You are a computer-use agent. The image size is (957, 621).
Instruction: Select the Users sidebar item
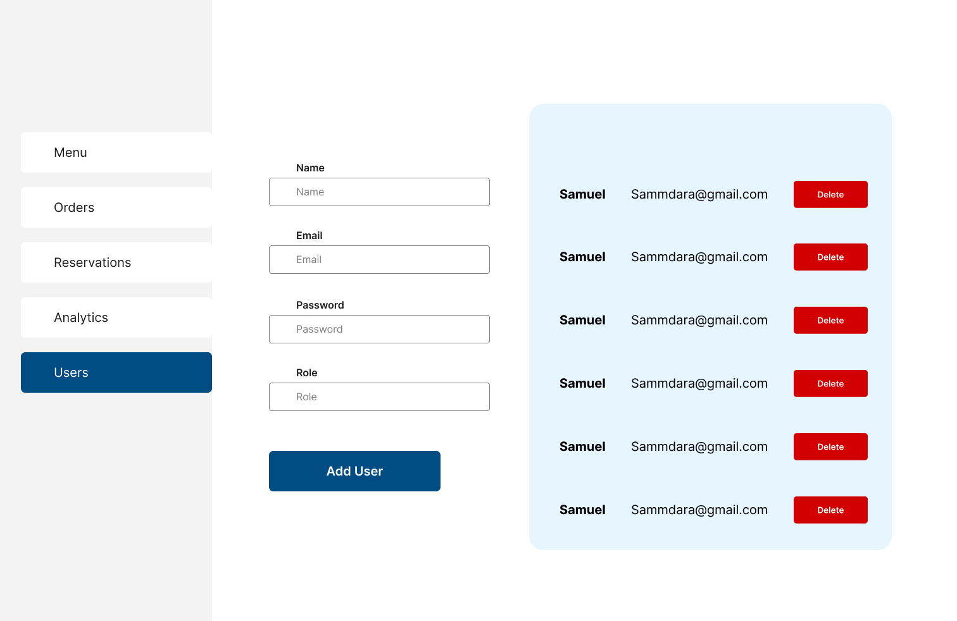coord(116,372)
